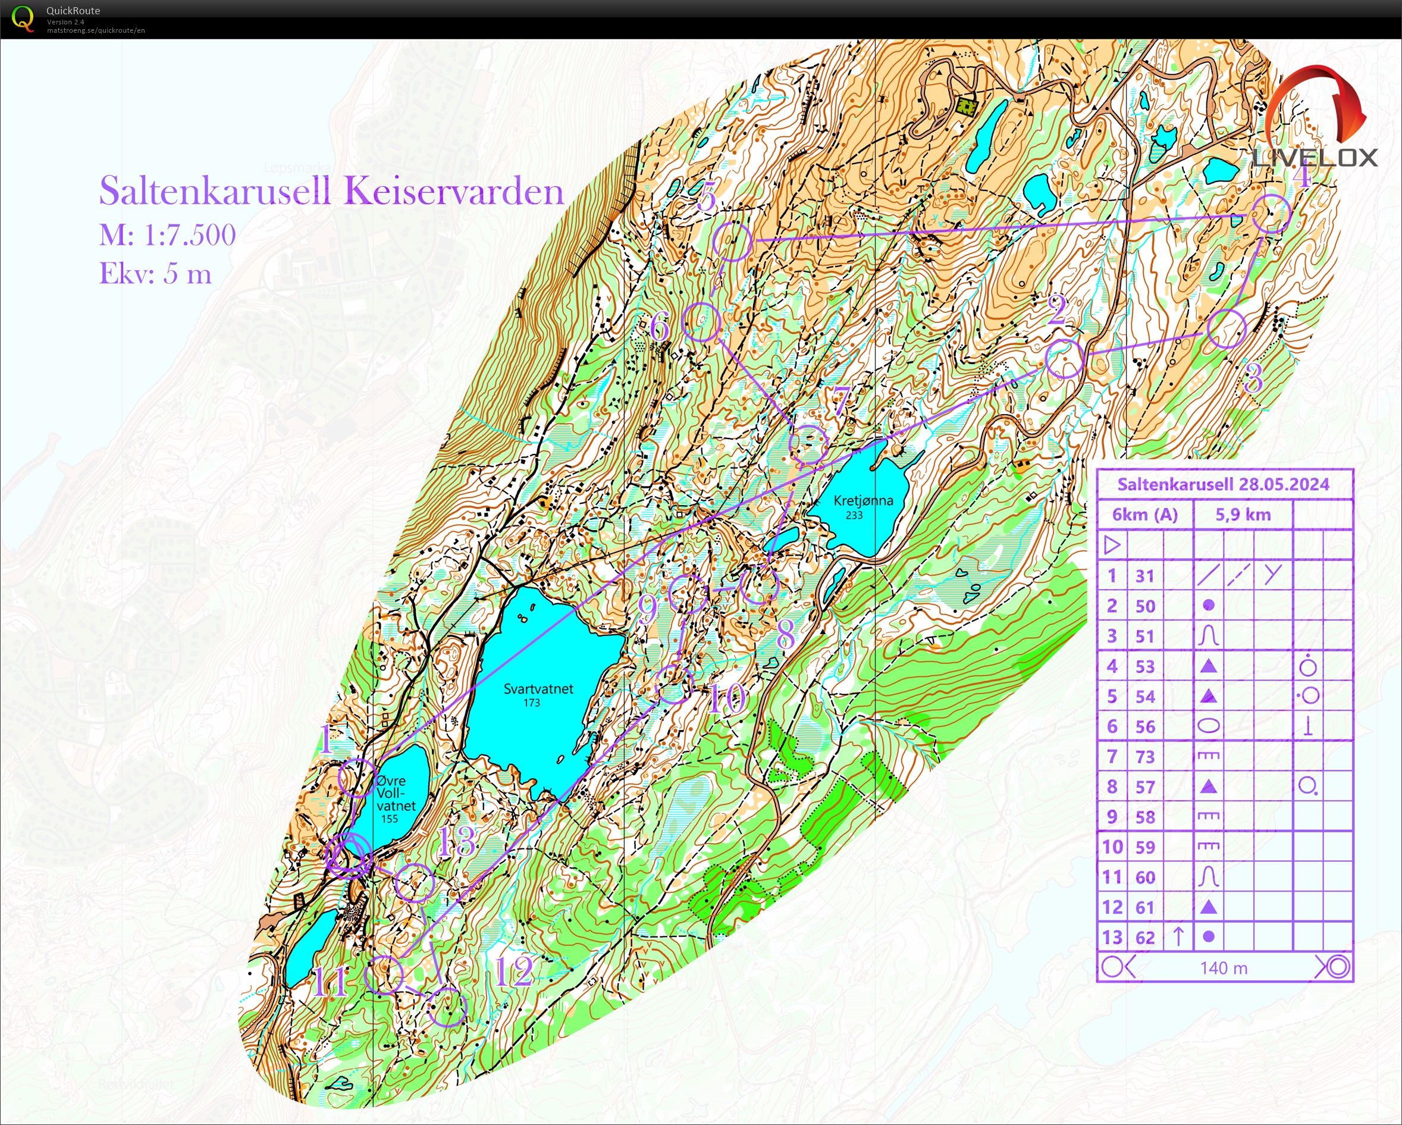Click control code '62' in the table

[x=1145, y=937]
